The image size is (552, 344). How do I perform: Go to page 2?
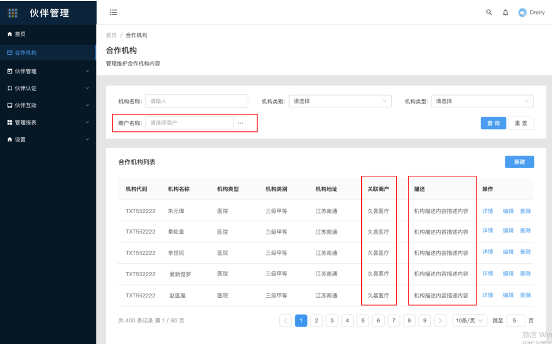(317, 321)
